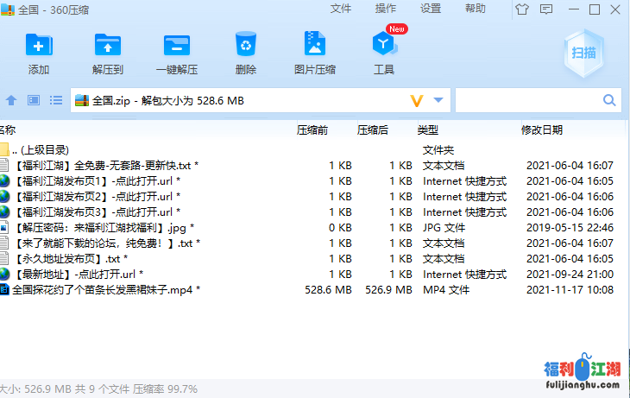Screen dimensions: 630x398
Task: Expand the archive path dropdown arrow
Action: pyautogui.click(x=438, y=101)
